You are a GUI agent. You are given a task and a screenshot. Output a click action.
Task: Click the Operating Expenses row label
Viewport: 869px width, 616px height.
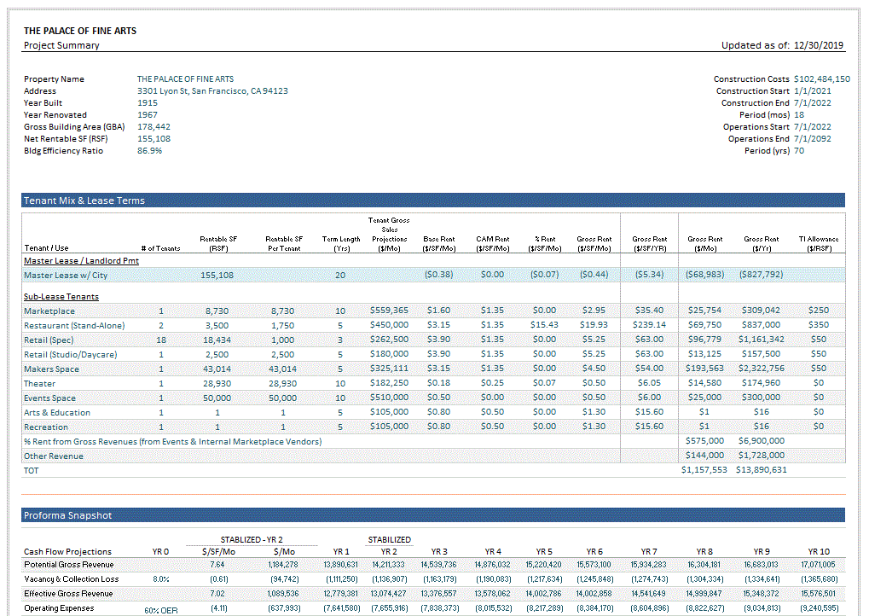pos(59,608)
